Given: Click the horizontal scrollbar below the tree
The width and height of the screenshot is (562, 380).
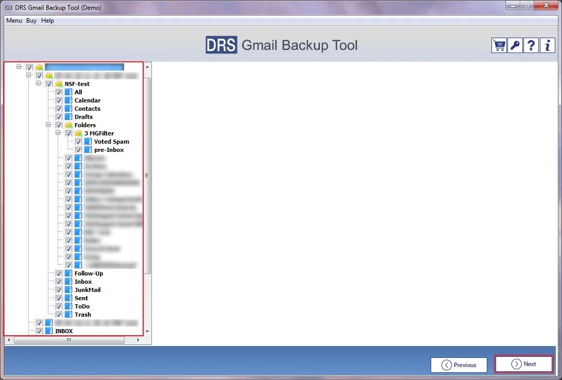Looking at the screenshot, I should click(70, 340).
